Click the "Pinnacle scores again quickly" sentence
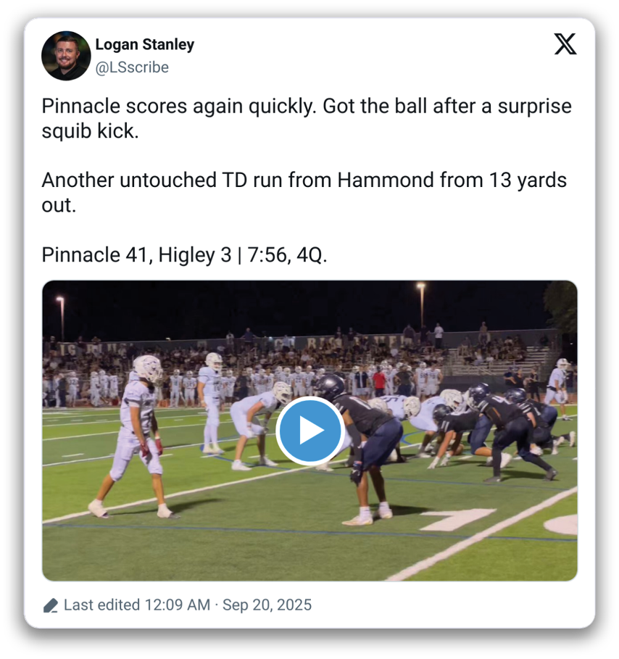The width and height of the screenshot is (619, 659). pyautogui.click(x=180, y=107)
